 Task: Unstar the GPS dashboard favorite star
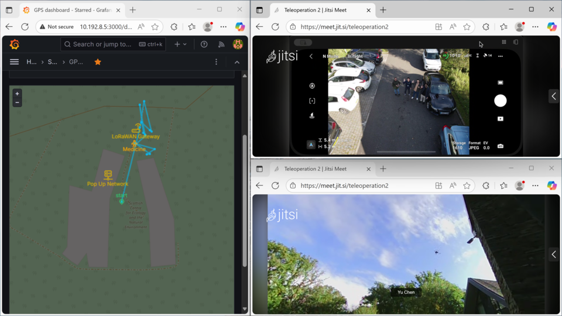pos(98,62)
